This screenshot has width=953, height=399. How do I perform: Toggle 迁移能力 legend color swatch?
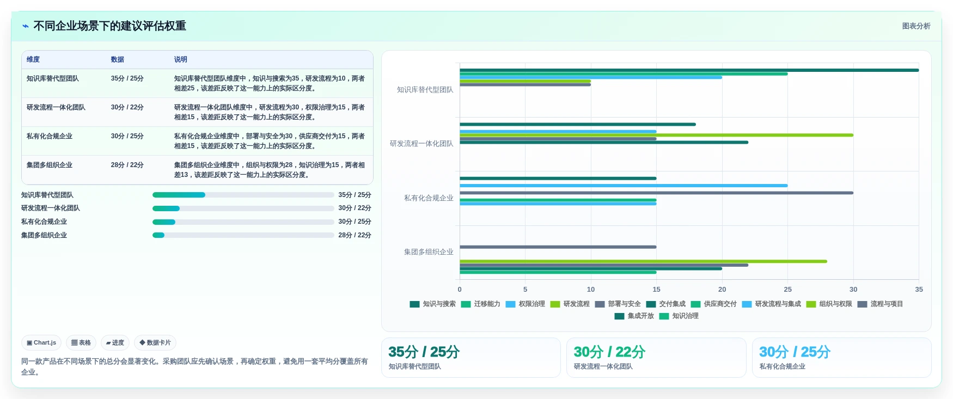click(x=466, y=304)
